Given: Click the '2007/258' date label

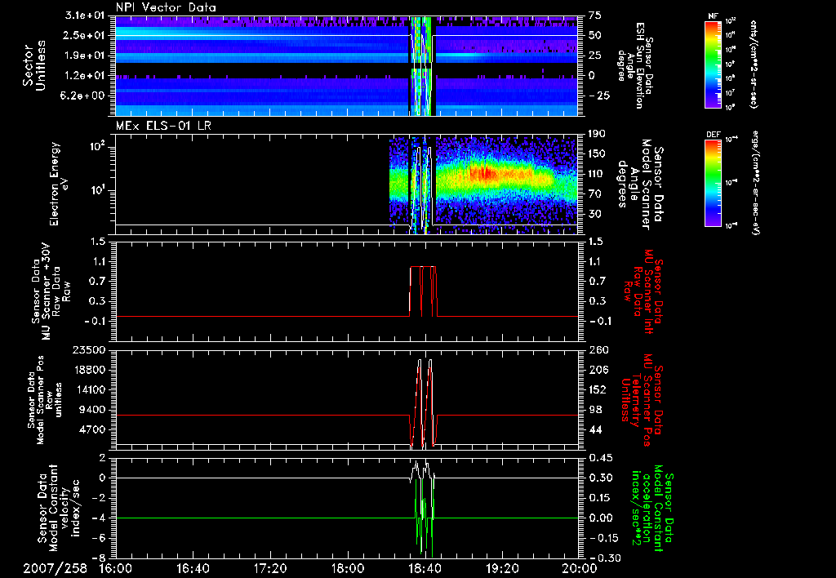Looking at the screenshot, I should pyautogui.click(x=55, y=568).
